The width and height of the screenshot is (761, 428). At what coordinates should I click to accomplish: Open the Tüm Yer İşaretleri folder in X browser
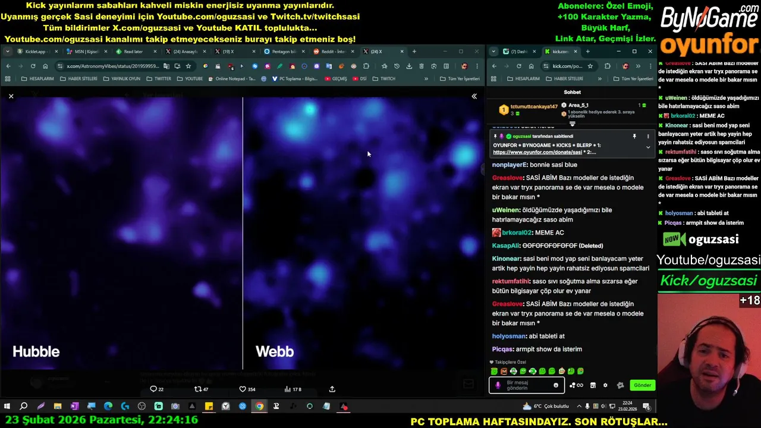[460, 78]
